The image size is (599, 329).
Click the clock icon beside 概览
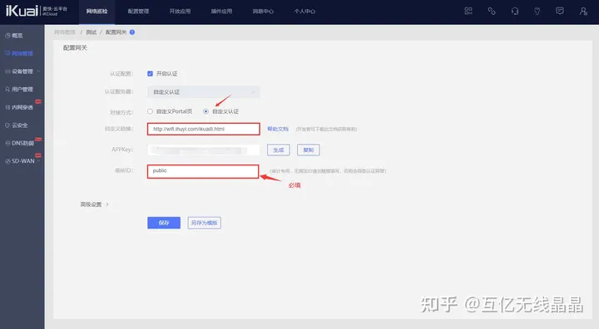tap(7, 36)
